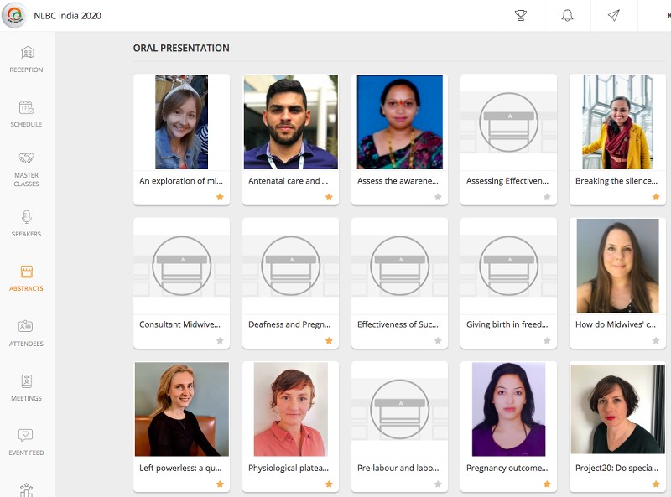Image resolution: width=671 pixels, height=497 pixels.
Task: Open 'Physiological platea...' title text
Action: click(x=289, y=468)
